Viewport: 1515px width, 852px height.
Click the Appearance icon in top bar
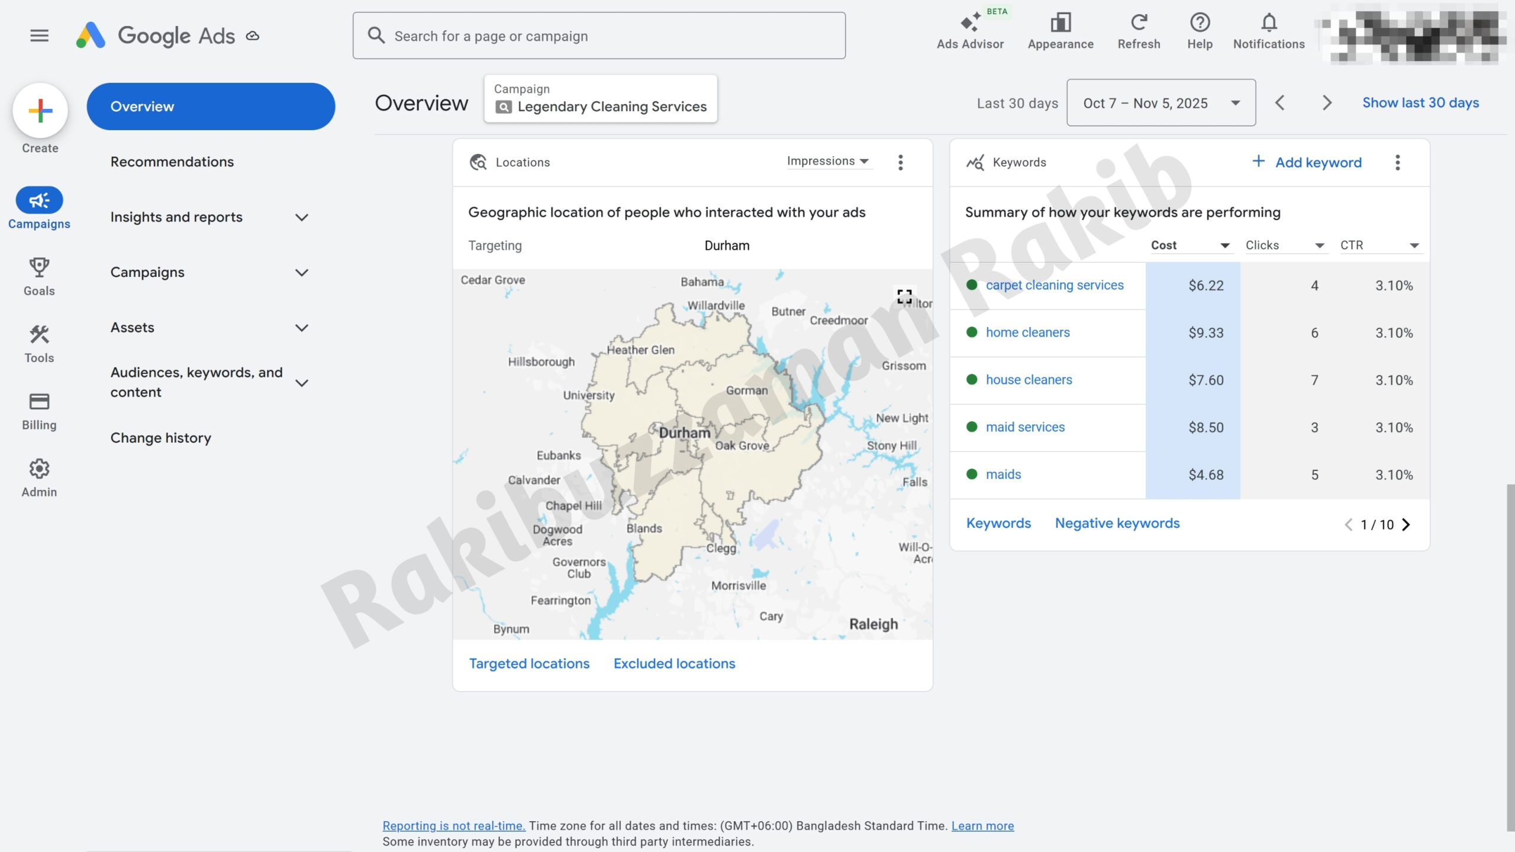pos(1060,24)
